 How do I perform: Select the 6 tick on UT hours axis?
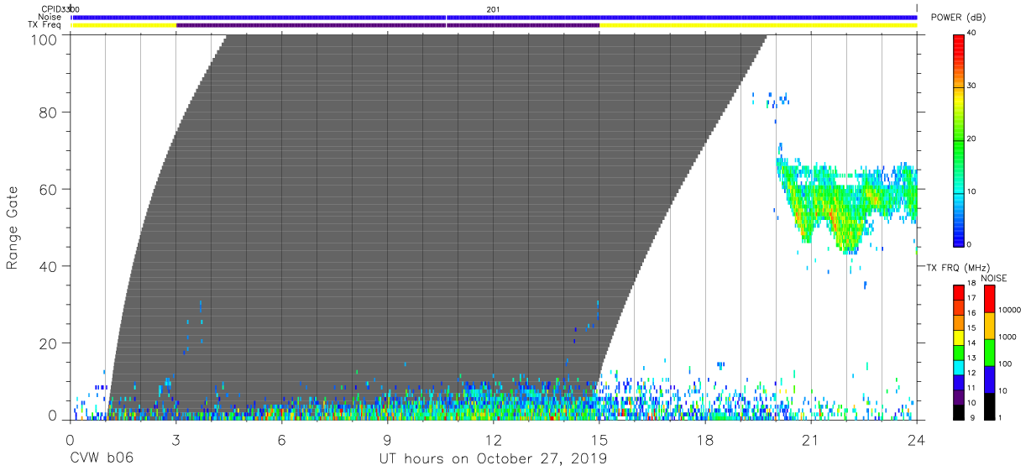pyautogui.click(x=281, y=439)
